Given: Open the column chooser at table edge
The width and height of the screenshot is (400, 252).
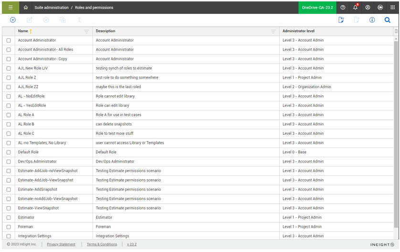Looking at the screenshot, I should pos(396,31).
